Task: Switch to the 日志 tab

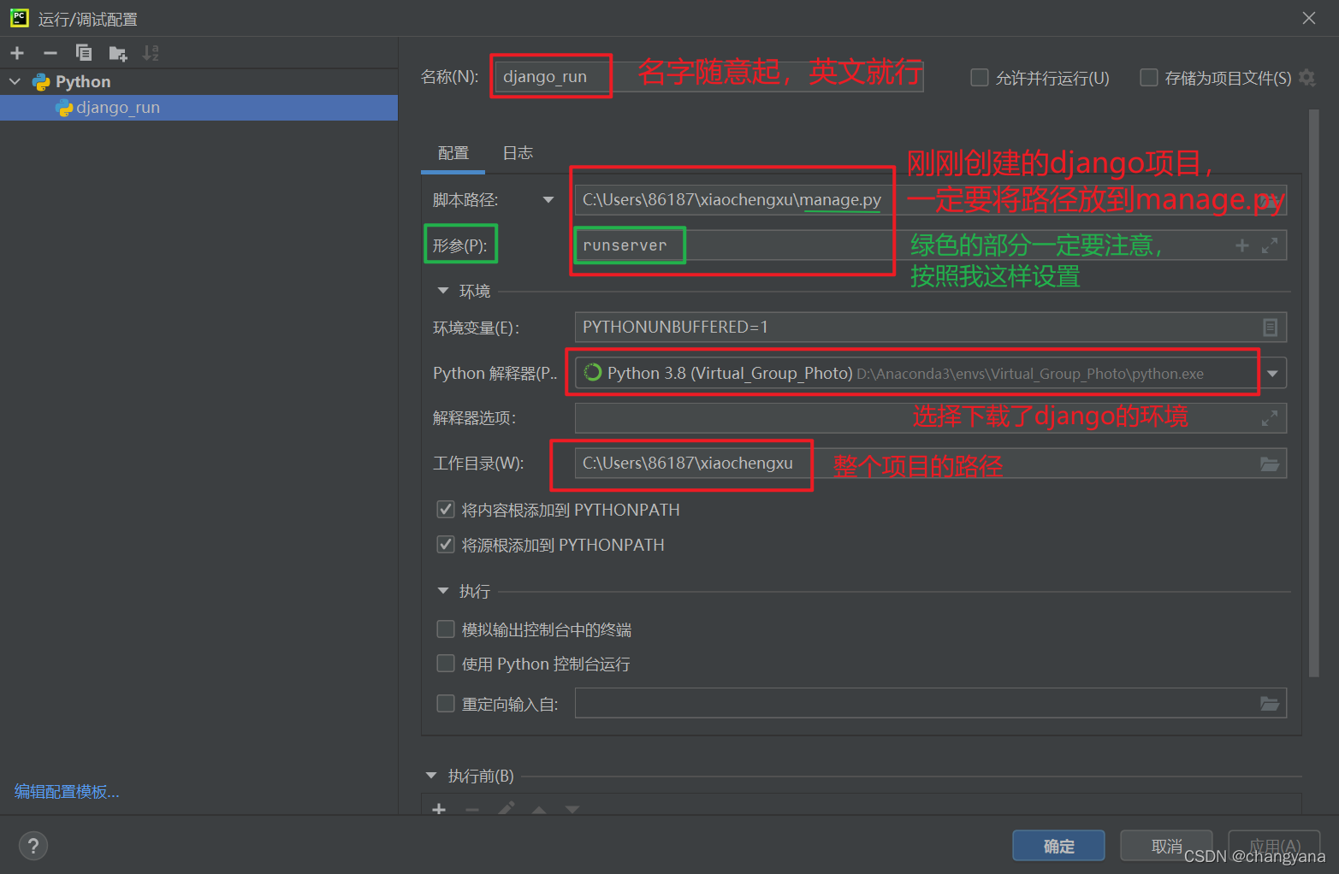Action: tap(518, 153)
